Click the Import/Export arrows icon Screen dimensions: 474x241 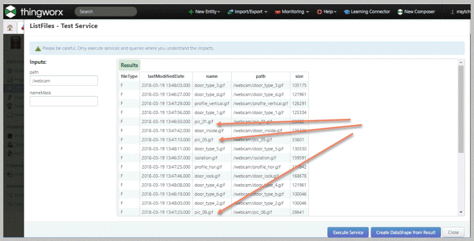coord(230,12)
